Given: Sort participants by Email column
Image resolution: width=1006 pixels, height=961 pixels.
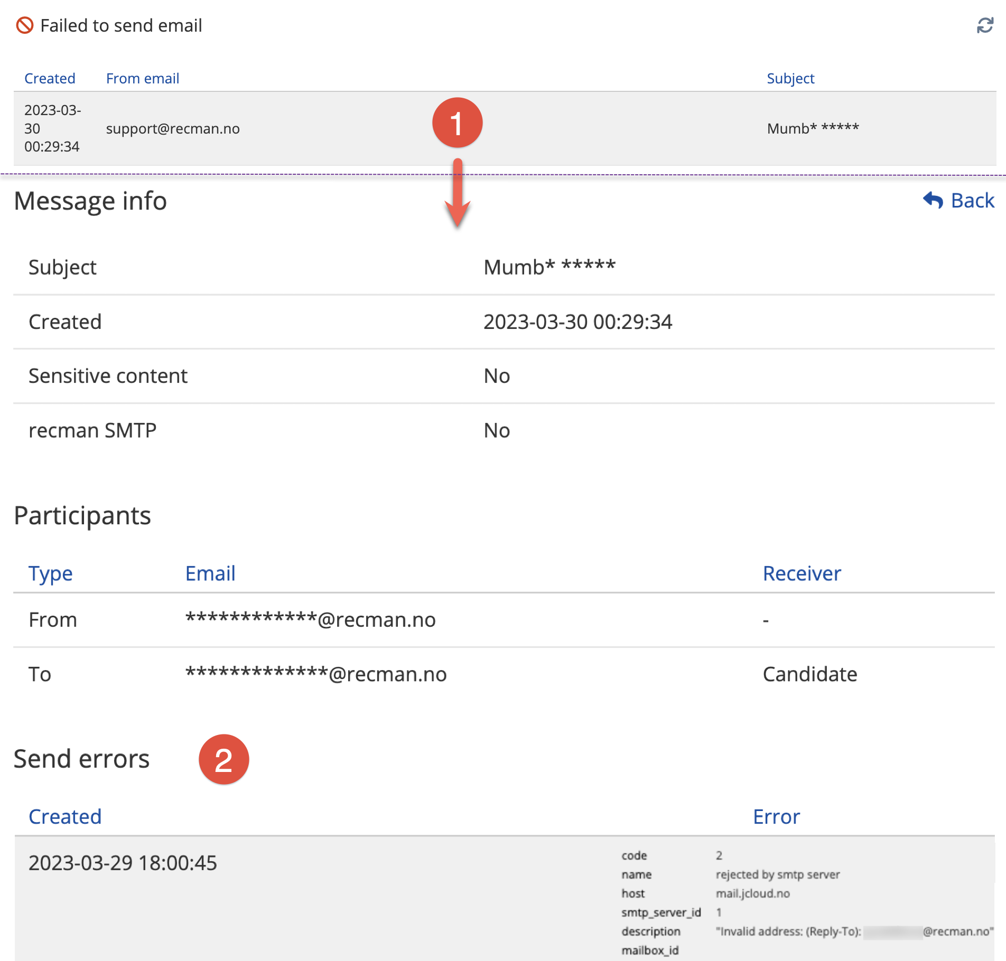Looking at the screenshot, I should tap(210, 573).
